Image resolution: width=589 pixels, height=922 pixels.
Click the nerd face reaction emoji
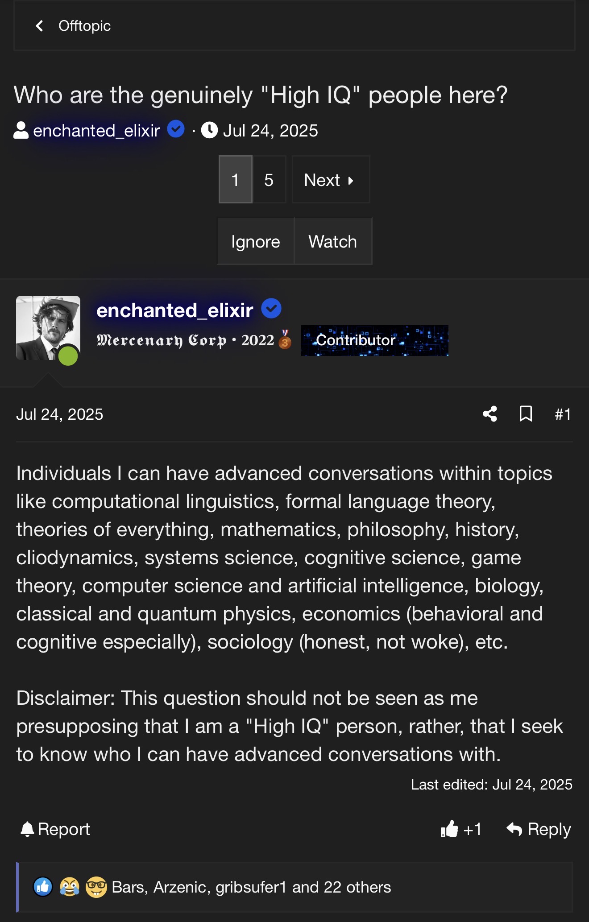click(96, 887)
